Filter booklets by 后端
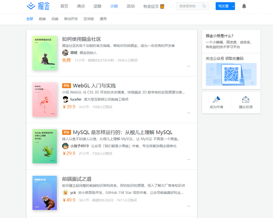Viewport: 273px width, 218px height. tap(55, 19)
